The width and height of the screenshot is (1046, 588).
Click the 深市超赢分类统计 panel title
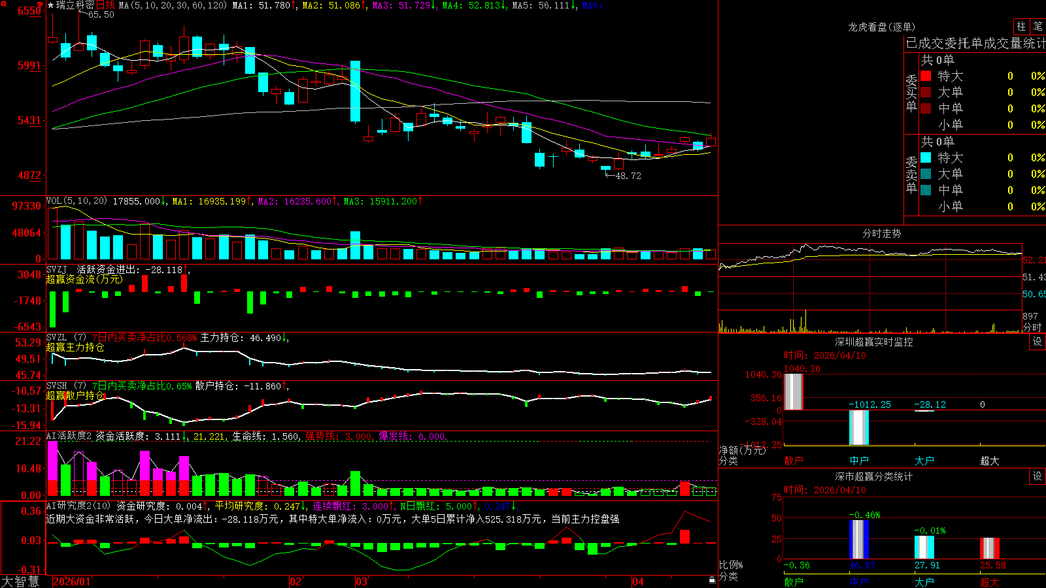(x=873, y=476)
